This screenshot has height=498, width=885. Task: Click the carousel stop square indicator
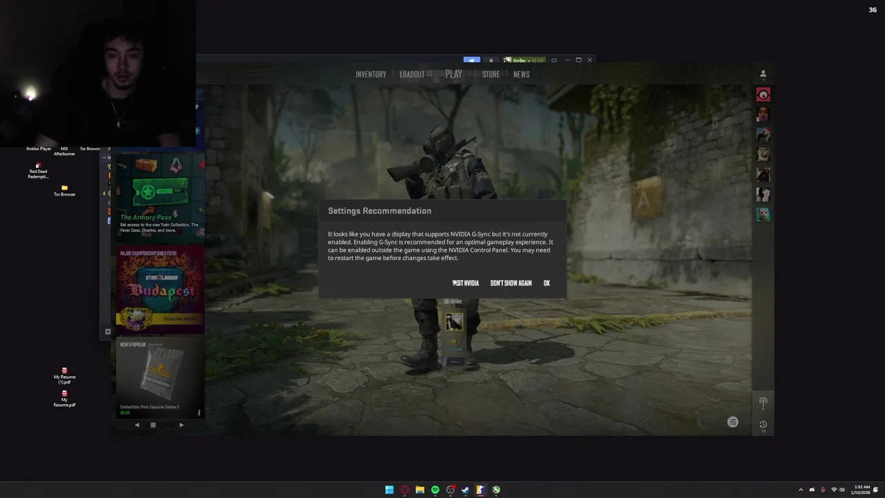pos(153,425)
